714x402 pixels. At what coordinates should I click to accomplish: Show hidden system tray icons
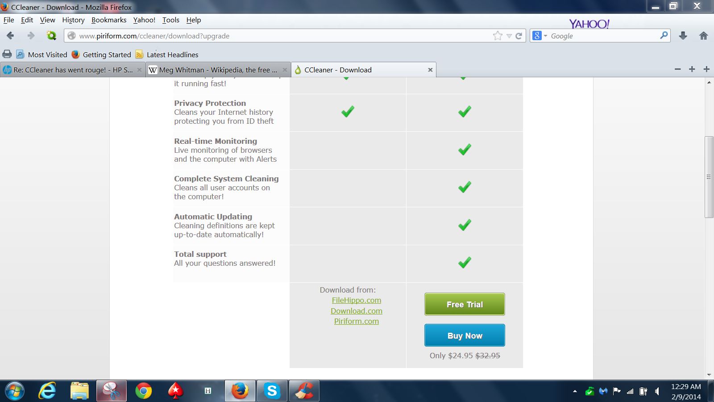click(x=575, y=392)
